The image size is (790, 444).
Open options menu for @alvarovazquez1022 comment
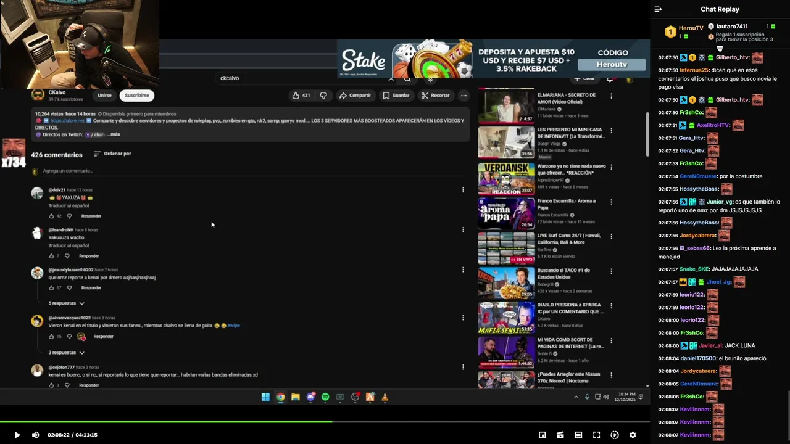463,318
